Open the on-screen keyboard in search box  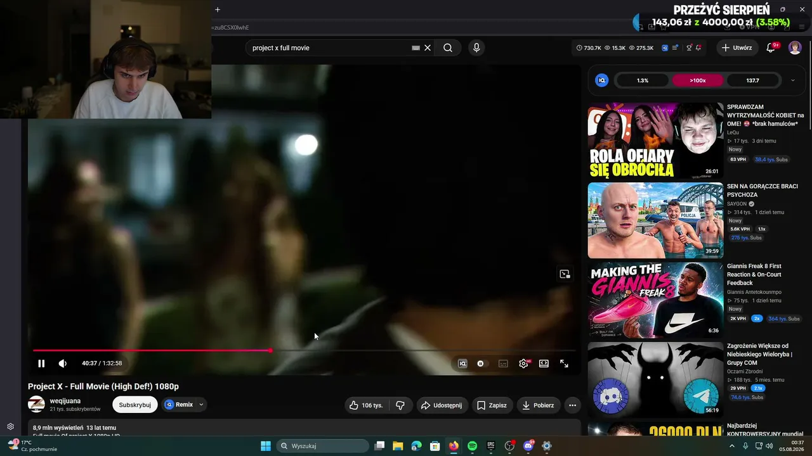416,47
